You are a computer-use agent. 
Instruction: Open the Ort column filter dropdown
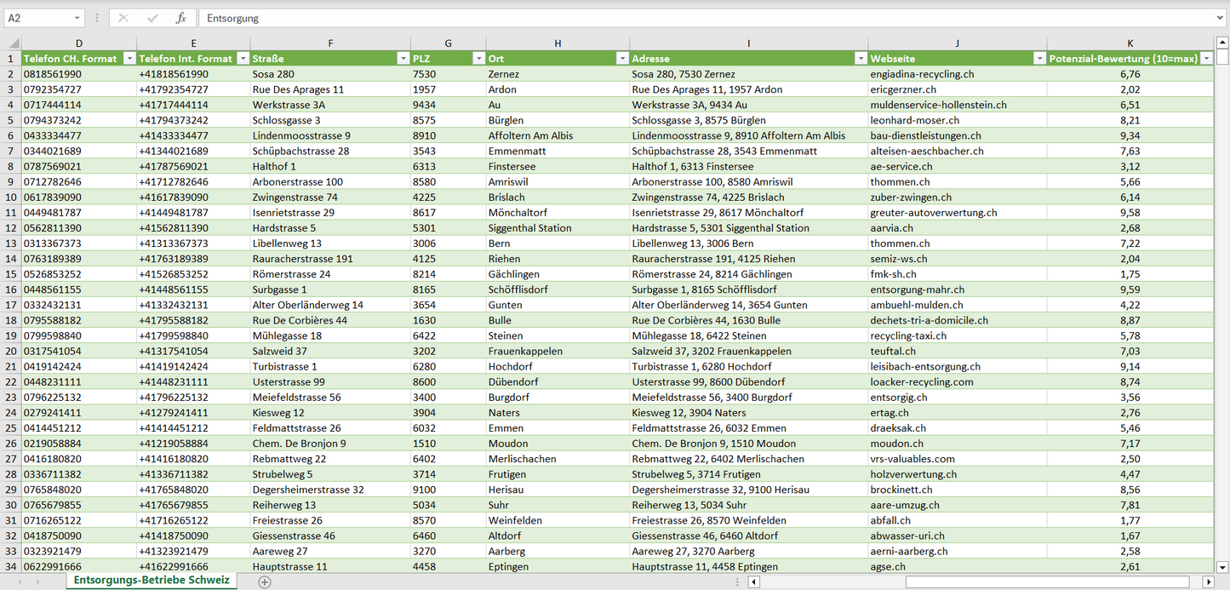click(621, 59)
